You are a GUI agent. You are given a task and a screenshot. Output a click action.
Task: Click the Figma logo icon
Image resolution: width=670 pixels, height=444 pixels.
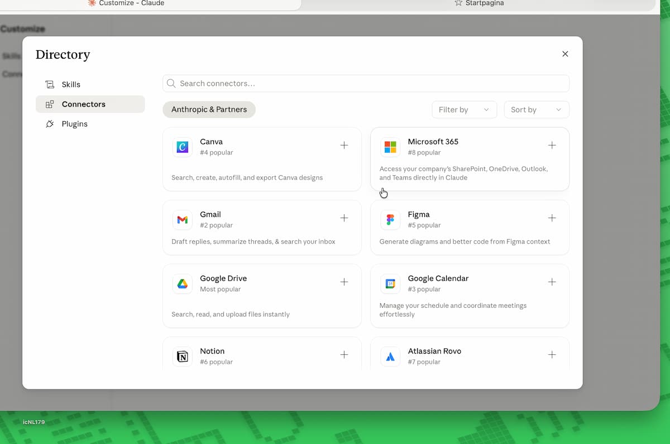[390, 220]
